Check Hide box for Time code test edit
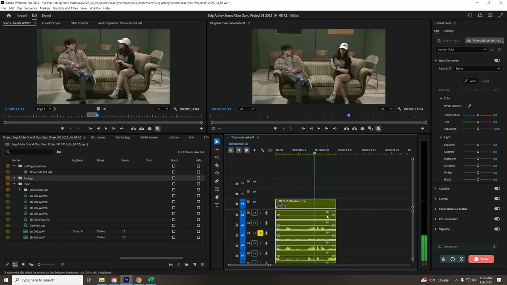 point(198,172)
